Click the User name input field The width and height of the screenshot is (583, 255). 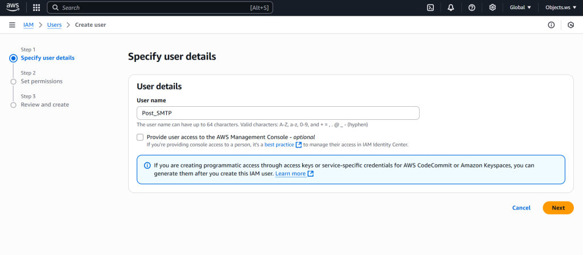click(x=278, y=113)
